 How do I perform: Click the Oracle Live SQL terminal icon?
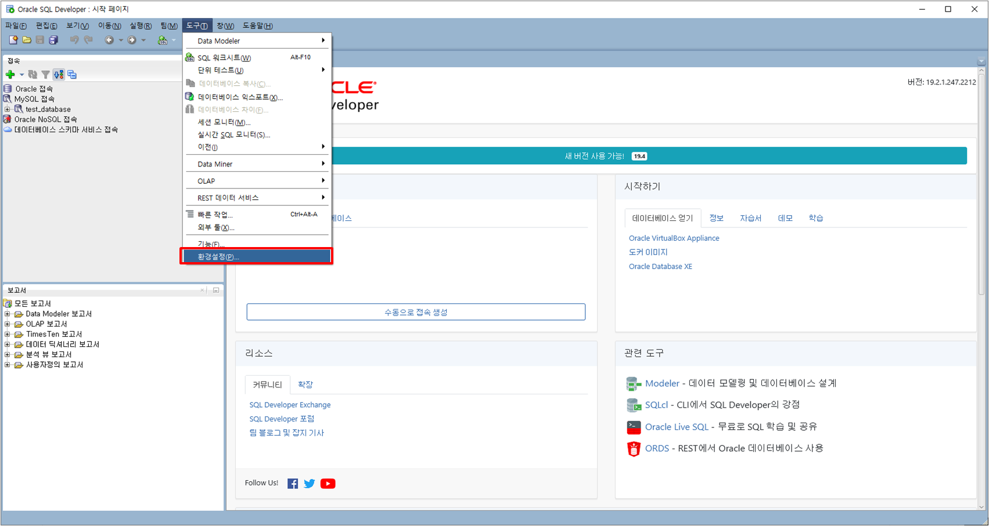(634, 427)
